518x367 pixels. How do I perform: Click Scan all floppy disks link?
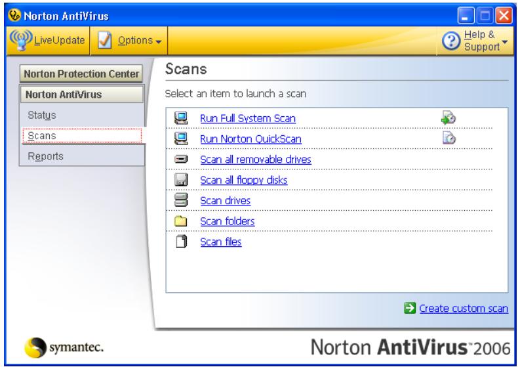(244, 180)
